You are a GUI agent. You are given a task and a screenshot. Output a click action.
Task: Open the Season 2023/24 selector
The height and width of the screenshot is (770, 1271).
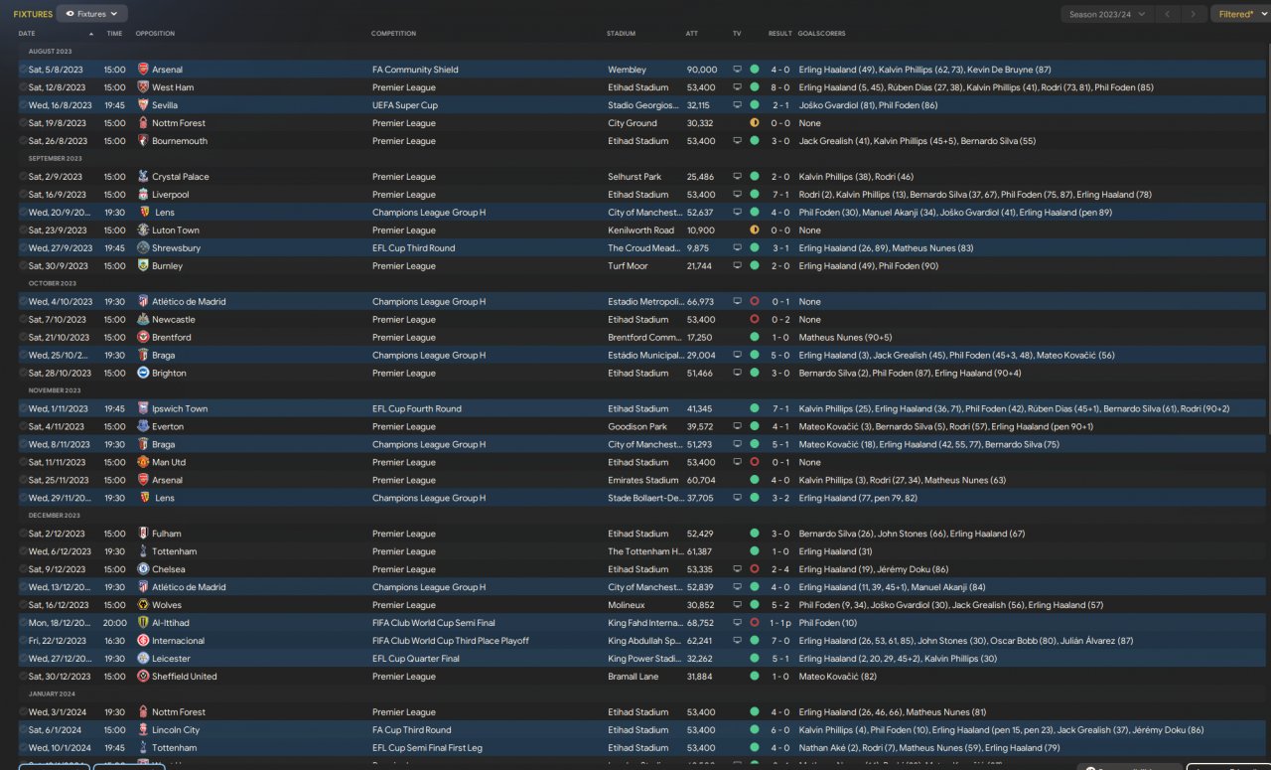[1107, 14]
